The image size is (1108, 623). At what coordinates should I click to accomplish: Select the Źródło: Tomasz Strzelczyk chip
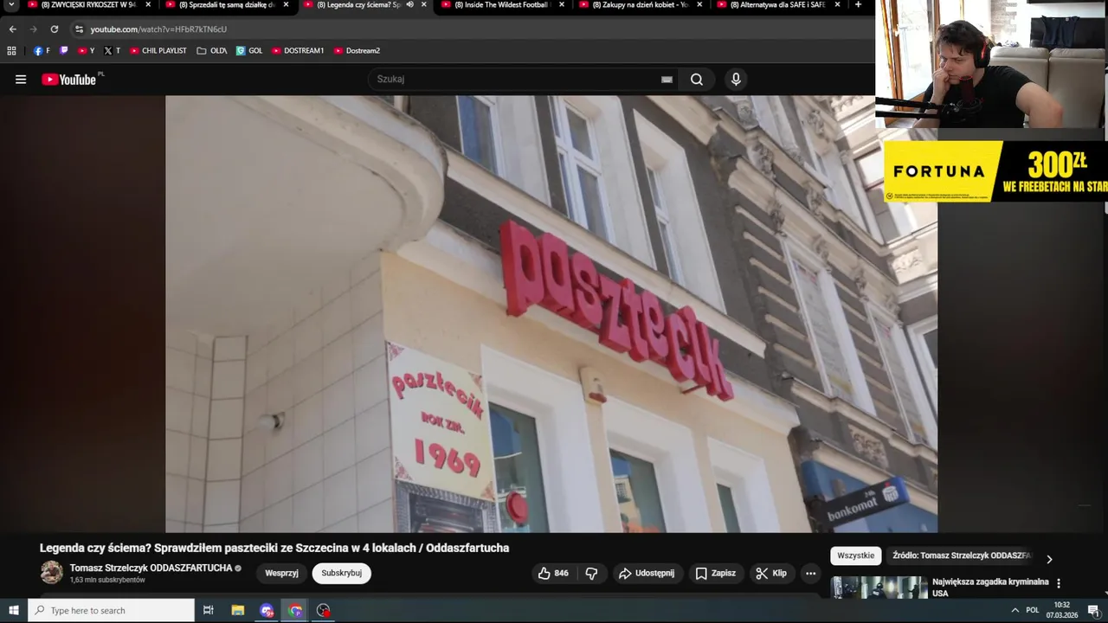pos(962,556)
